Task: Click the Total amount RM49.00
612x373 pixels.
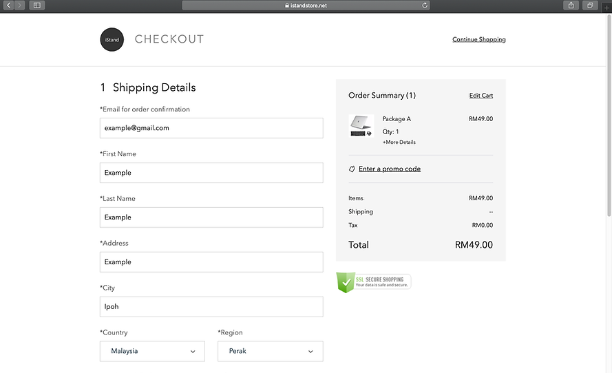Action: (x=474, y=245)
